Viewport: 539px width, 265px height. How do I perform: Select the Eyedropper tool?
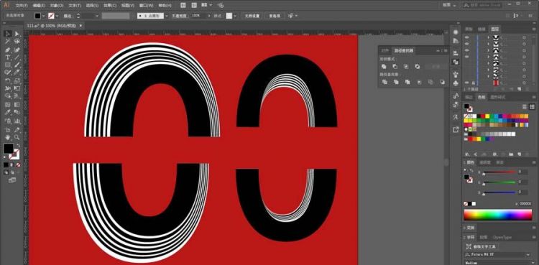pyautogui.click(x=8, y=113)
